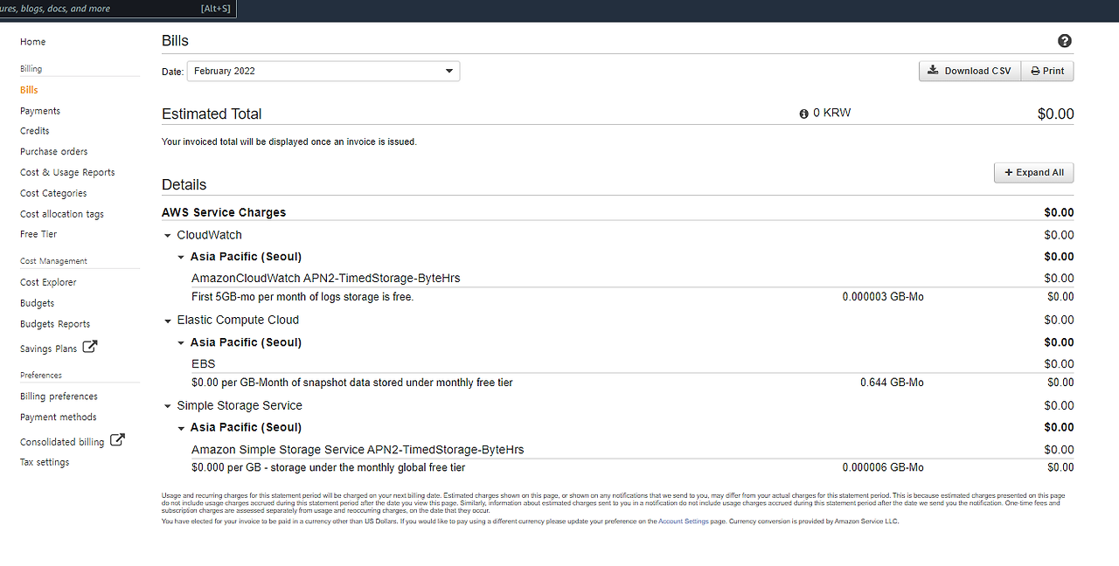This screenshot has height=566, width=1119.
Task: Open Payments in the sidebar
Action: [40, 111]
